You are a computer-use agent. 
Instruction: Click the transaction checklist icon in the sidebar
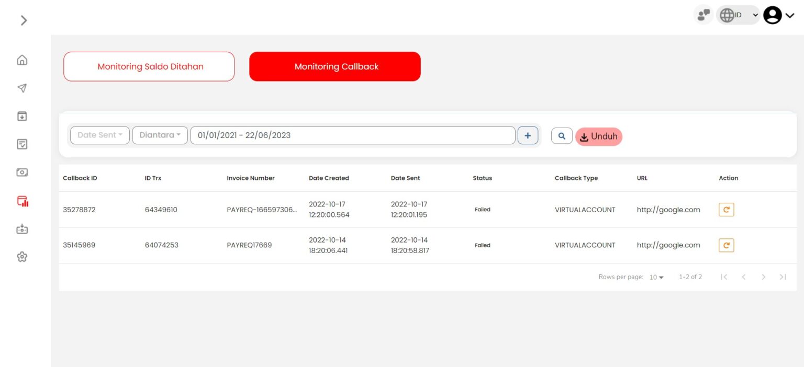pos(22,144)
